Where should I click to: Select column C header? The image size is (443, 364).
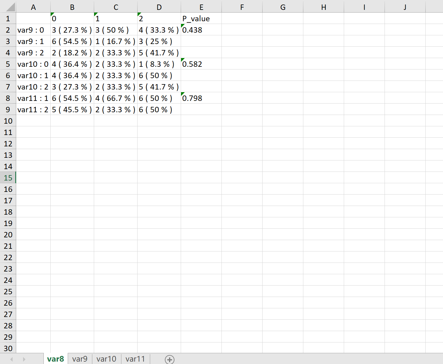tap(116, 7)
